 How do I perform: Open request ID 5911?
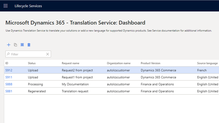(x=9, y=77)
